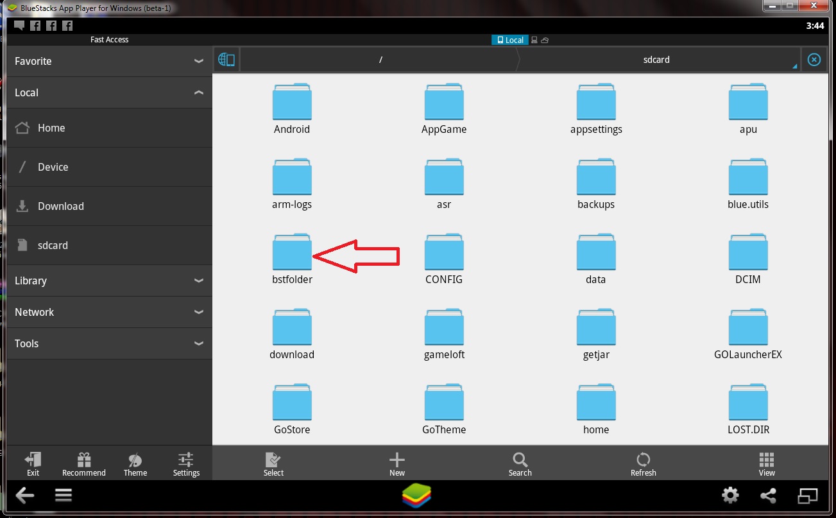Open the appsettings folder
The image size is (836, 518).
click(x=596, y=109)
